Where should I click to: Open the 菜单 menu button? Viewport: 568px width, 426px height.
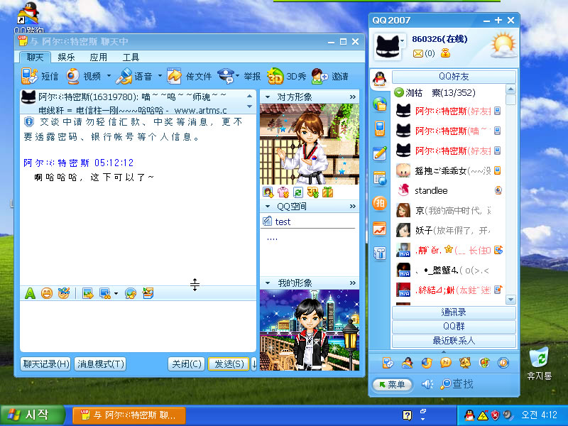point(393,384)
